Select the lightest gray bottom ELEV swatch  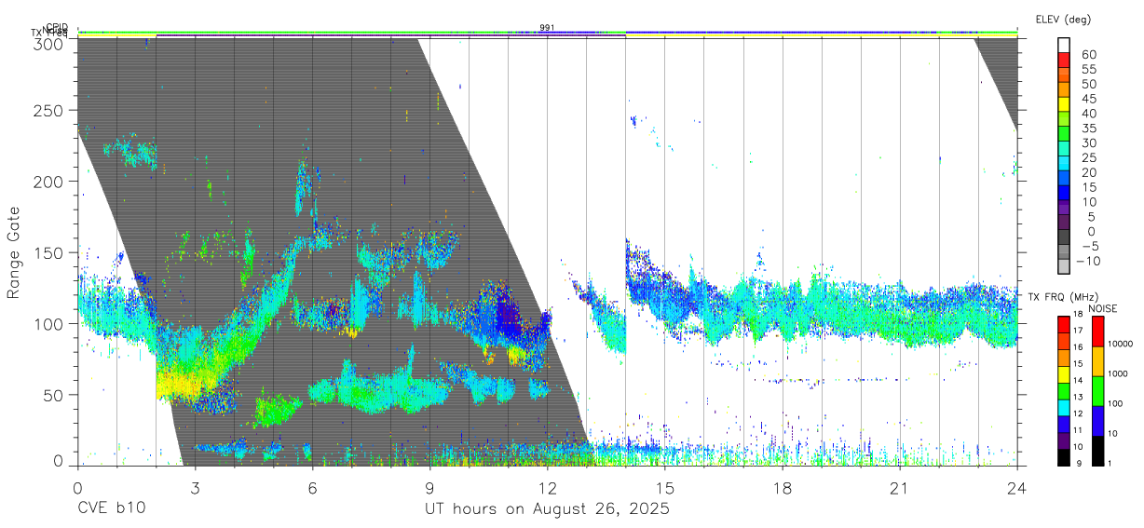click(x=1064, y=267)
